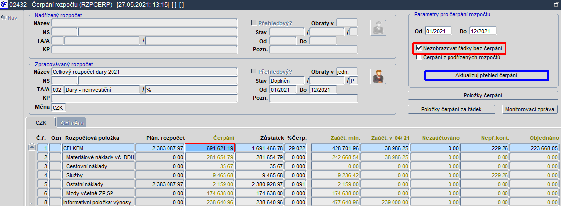Switch to the CZK tab
Image resolution: width=561 pixels, height=206 pixels.
coord(41,122)
